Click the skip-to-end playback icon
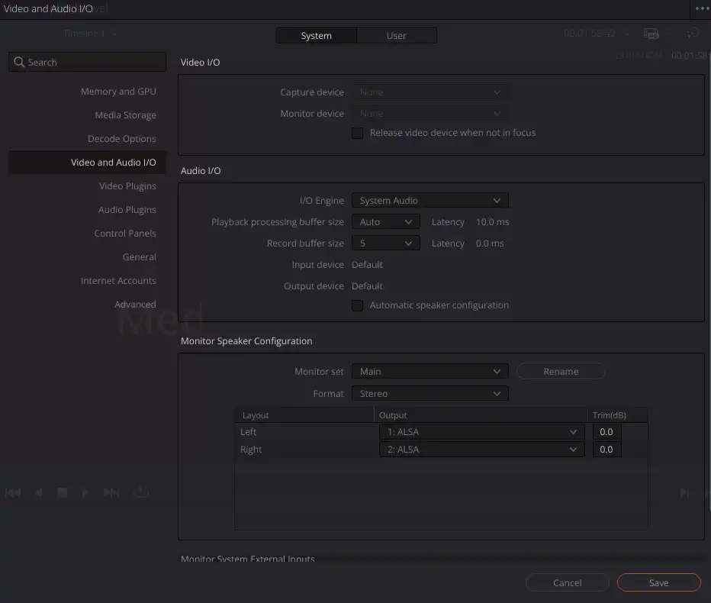The image size is (711, 603). pyautogui.click(x=111, y=493)
